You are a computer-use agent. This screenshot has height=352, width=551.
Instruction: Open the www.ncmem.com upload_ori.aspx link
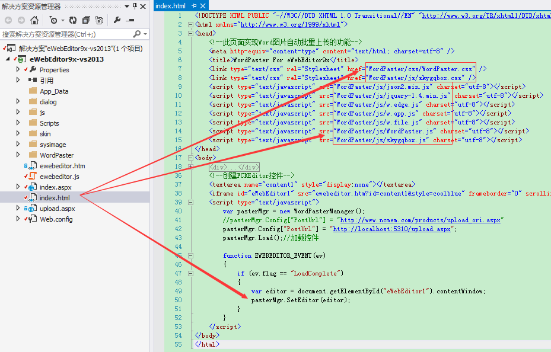[421, 220]
